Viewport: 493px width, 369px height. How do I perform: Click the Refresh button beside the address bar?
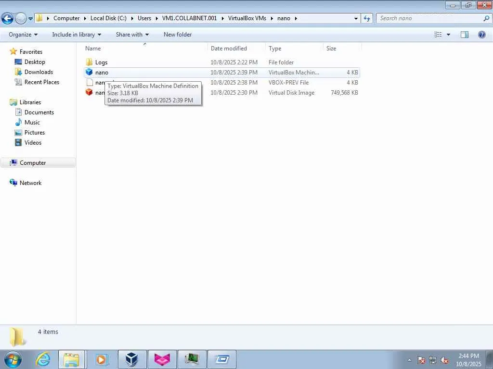tap(366, 19)
